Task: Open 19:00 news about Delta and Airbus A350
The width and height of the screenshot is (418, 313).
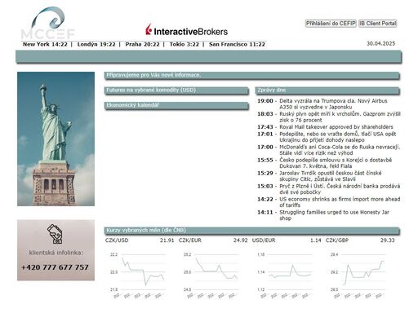Action: pos(333,104)
